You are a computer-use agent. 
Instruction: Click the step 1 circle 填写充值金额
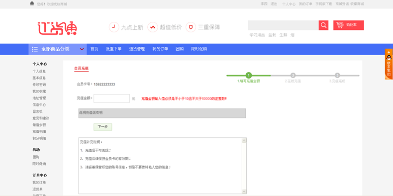point(248,76)
